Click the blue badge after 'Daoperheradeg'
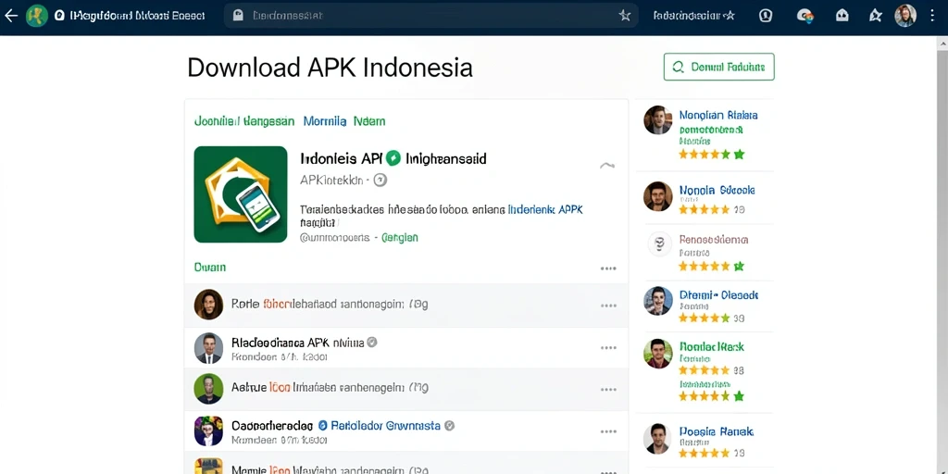The width and height of the screenshot is (948, 474). click(322, 426)
